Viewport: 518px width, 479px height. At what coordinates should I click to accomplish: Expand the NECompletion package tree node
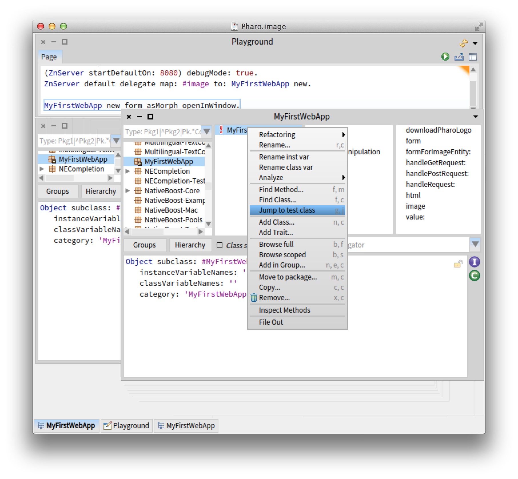128,171
